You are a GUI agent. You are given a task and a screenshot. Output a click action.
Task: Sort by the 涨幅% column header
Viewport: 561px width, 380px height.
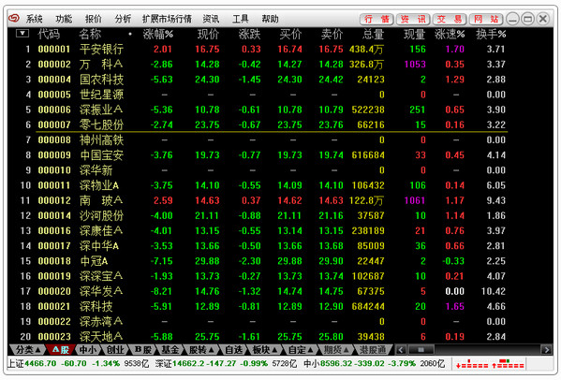coord(157,35)
